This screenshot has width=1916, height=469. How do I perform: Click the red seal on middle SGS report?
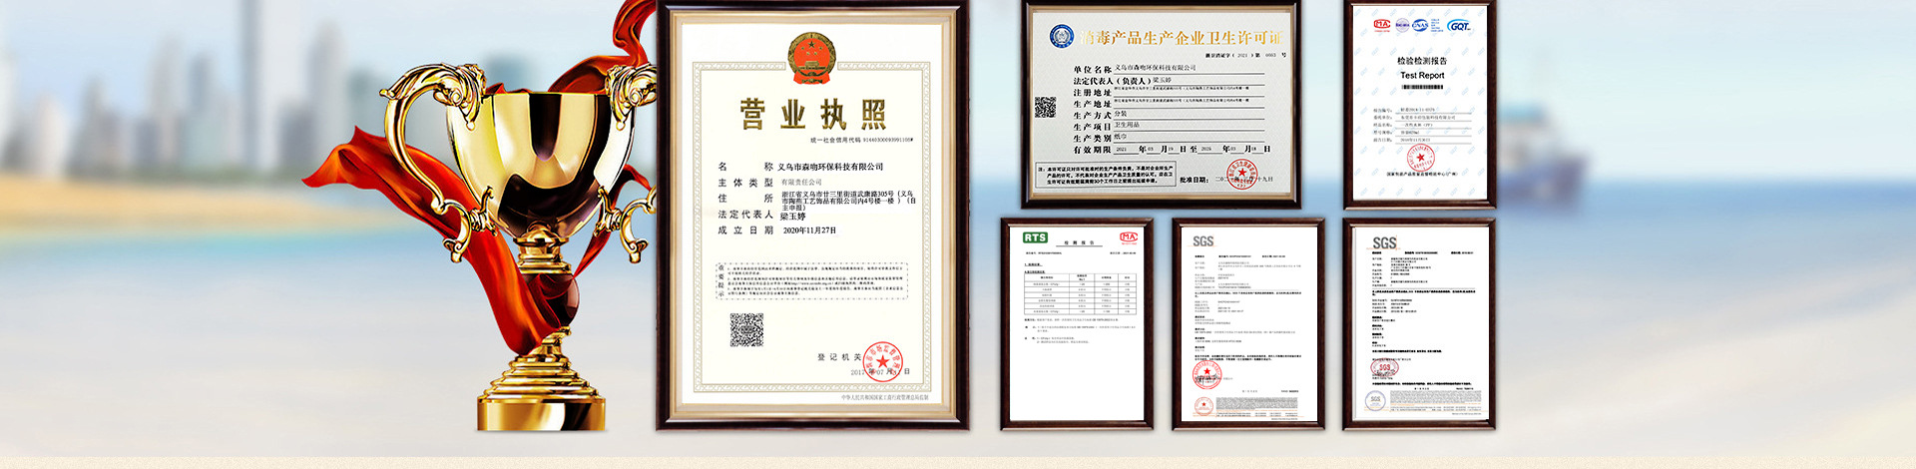coord(1207,373)
